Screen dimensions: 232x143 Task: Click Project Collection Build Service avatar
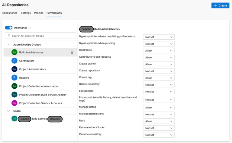(x=14, y=95)
